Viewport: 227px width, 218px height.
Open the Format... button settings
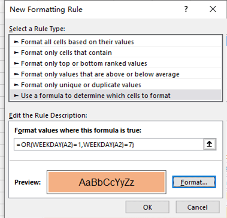click(194, 182)
